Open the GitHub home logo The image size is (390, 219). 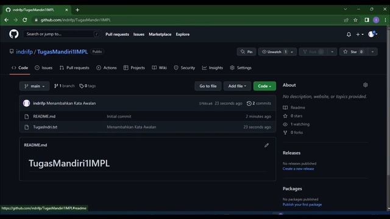pyautogui.click(x=13, y=34)
